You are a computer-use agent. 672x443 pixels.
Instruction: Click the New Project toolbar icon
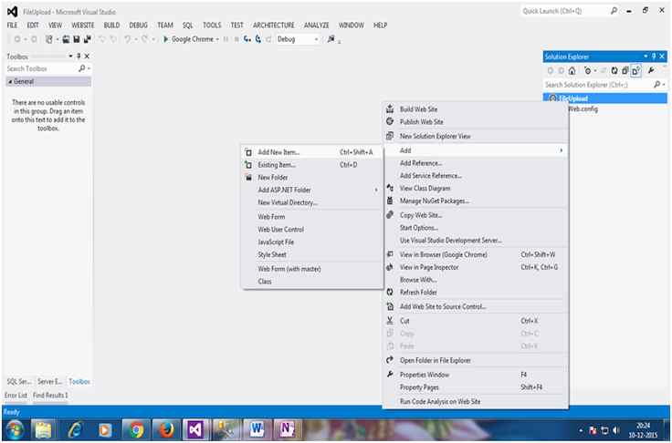tap(49, 39)
